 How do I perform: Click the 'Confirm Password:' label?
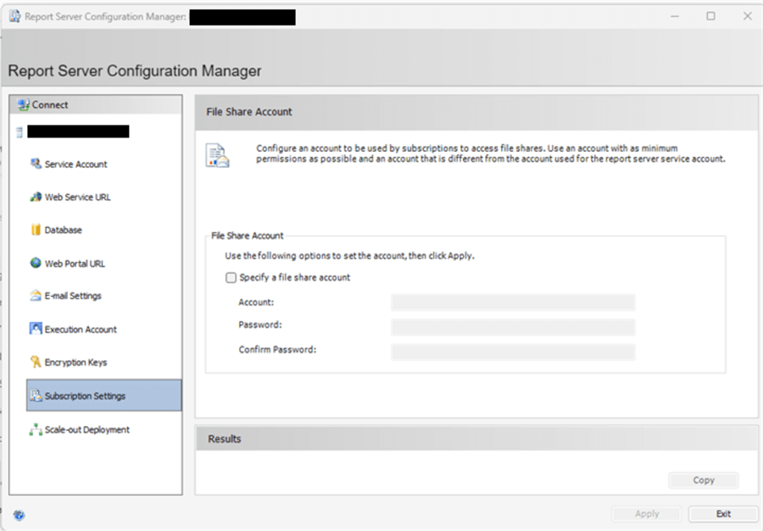277,349
